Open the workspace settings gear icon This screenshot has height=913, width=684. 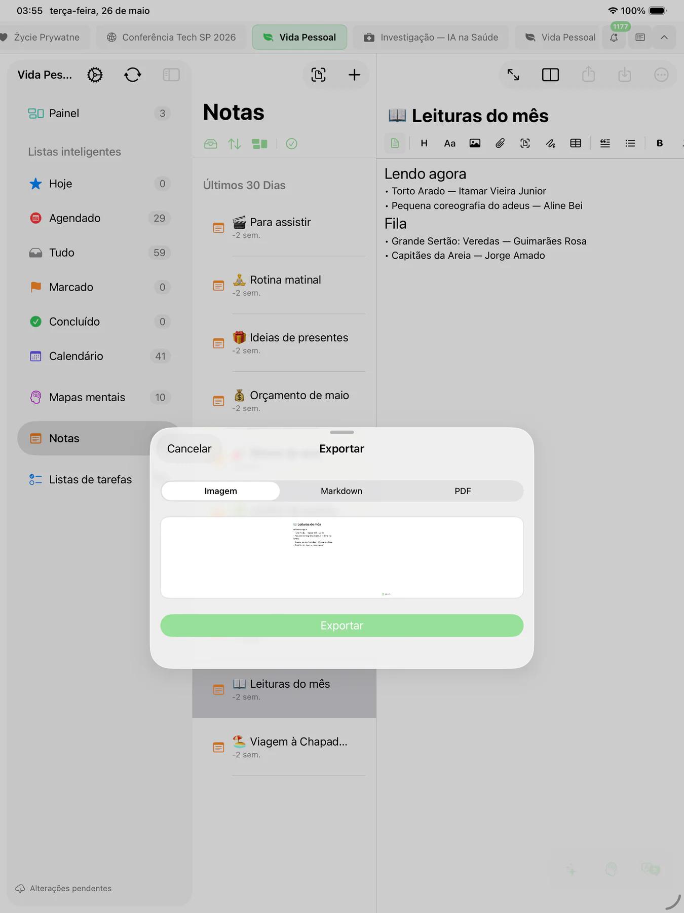coord(95,75)
